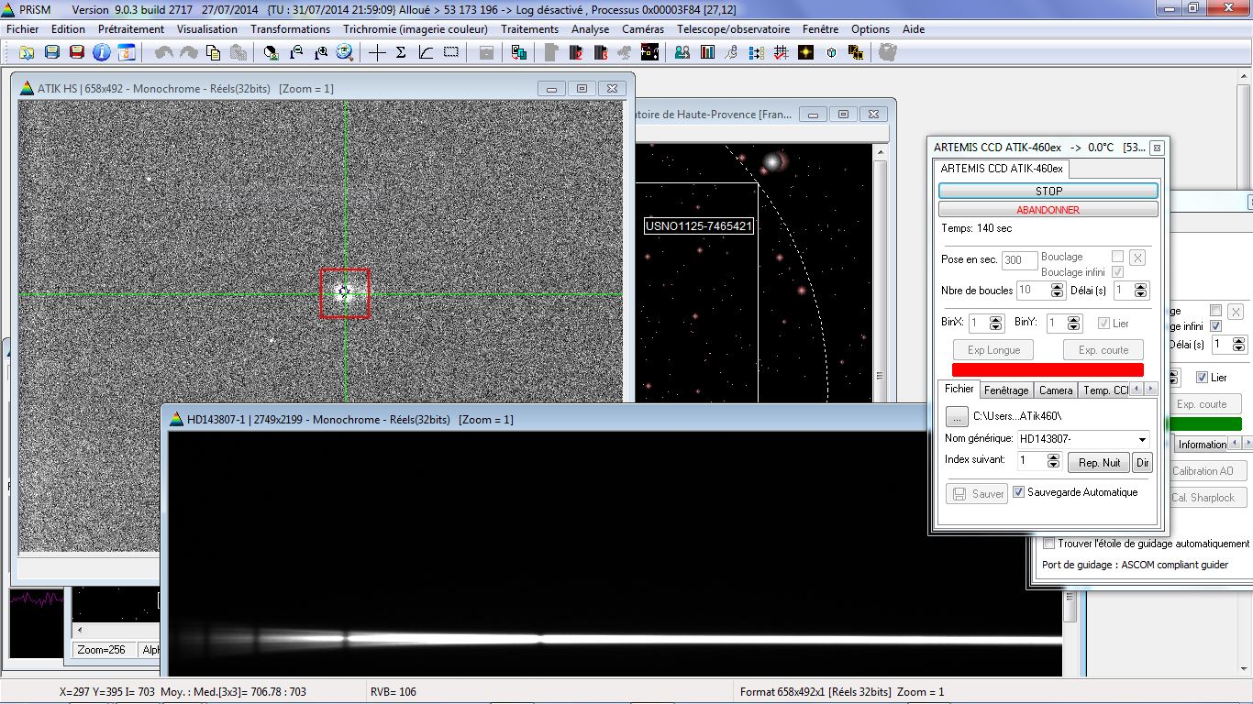This screenshot has height=704, width=1253.
Task: Click the curve plot profile icon
Action: (x=426, y=52)
